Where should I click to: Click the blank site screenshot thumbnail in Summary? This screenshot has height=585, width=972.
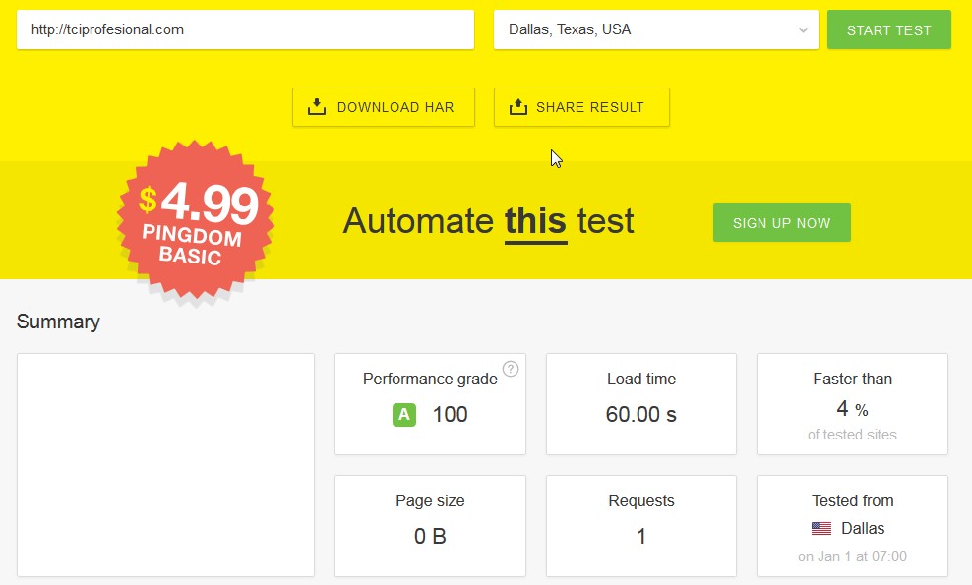[165, 465]
